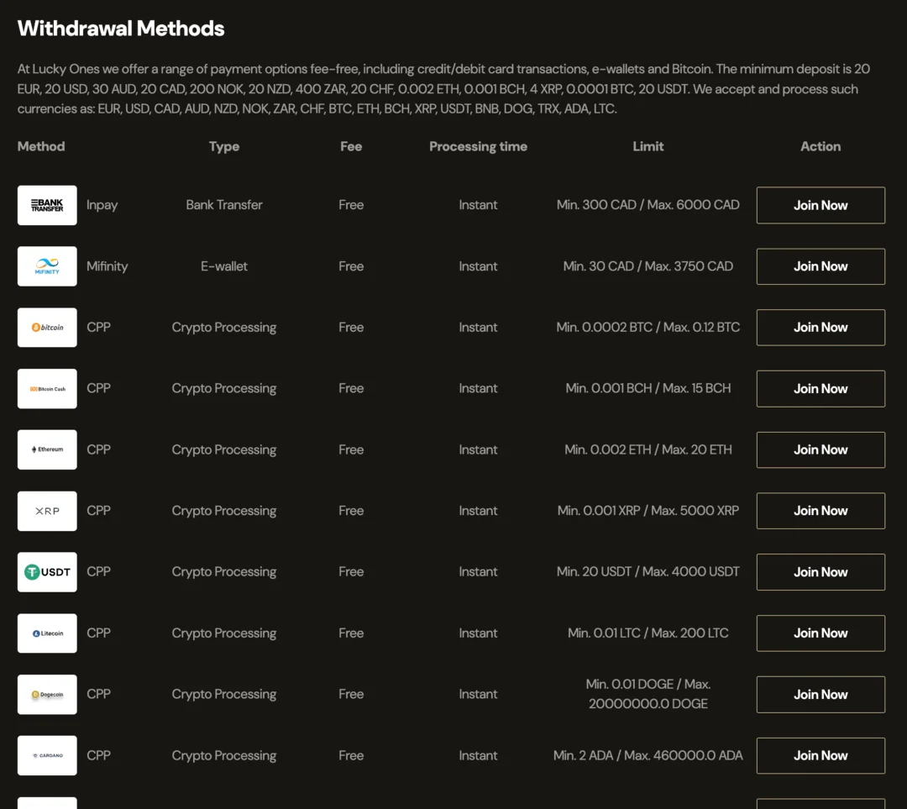Click the 'Min. 0.002 ETH / Max. 20 ETH' limit
The height and width of the screenshot is (809, 907).
647,449
